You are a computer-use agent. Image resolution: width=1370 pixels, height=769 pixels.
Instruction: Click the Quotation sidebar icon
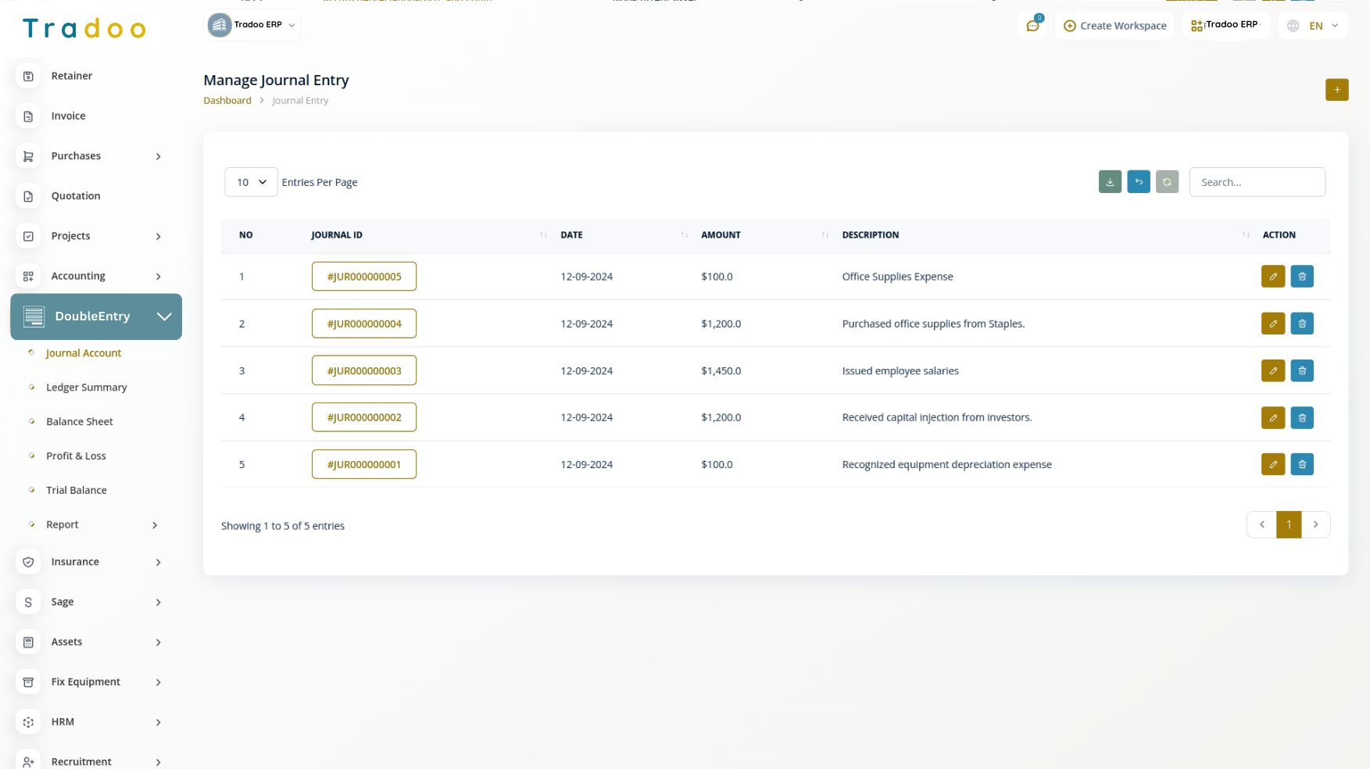click(x=28, y=196)
